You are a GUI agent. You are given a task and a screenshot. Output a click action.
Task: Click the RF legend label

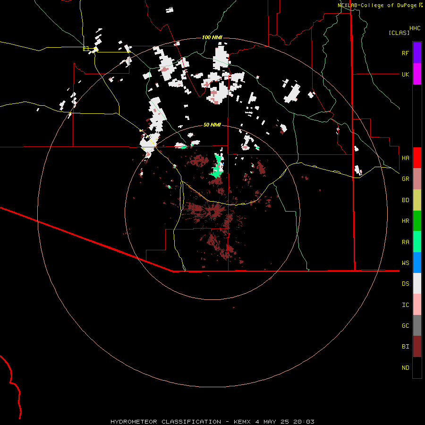(405, 53)
